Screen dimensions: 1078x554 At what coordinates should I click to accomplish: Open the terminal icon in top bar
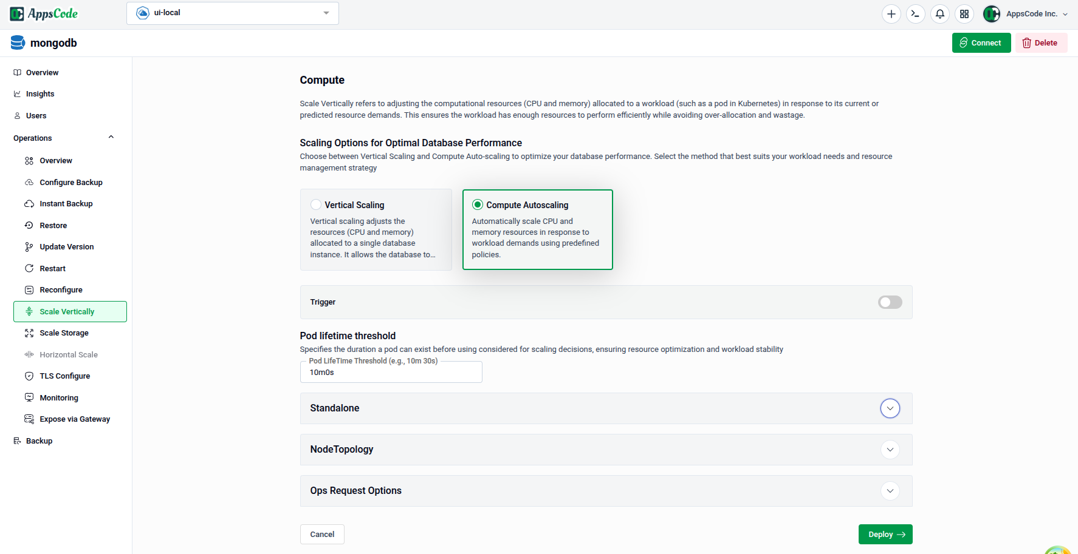tap(915, 13)
